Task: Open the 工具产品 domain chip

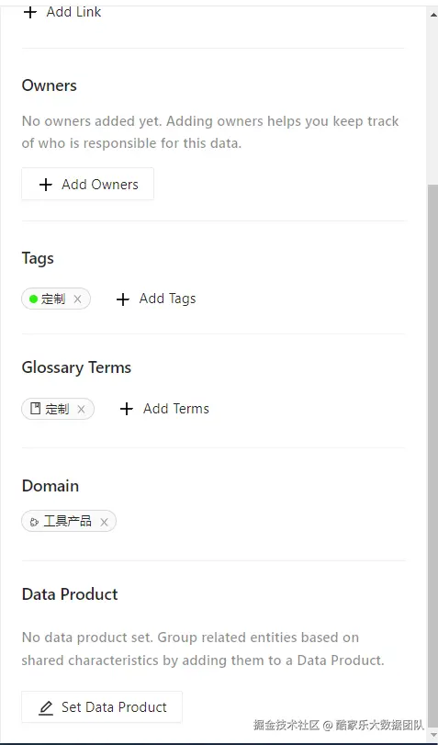Action: tap(69, 521)
